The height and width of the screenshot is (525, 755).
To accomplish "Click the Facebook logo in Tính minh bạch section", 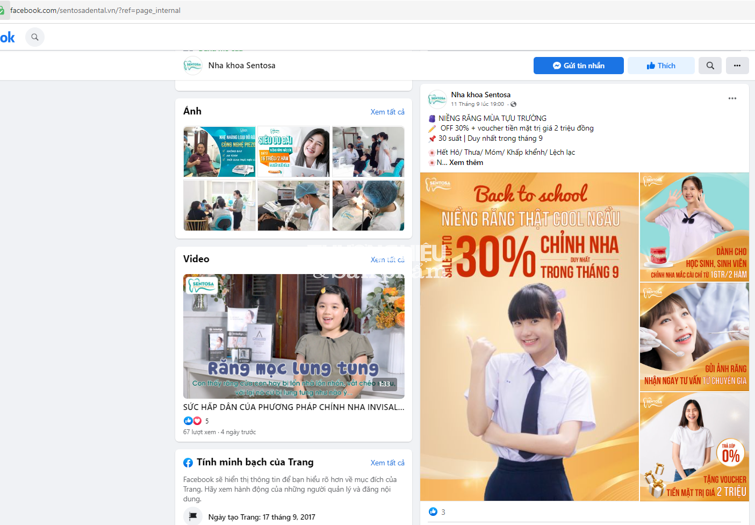I will pyautogui.click(x=189, y=462).
